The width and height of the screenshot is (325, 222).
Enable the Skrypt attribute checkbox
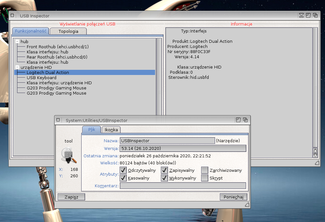pos(205,178)
